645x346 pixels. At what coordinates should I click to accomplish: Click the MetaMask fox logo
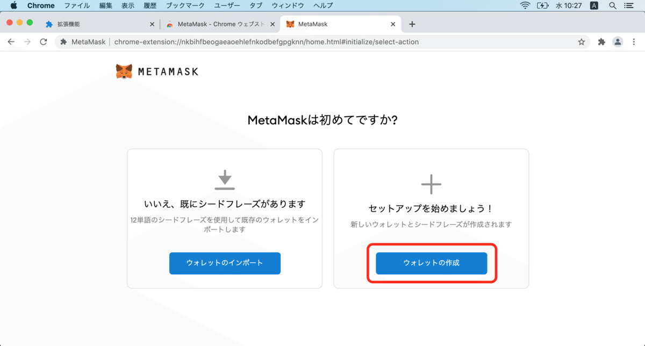coord(124,71)
